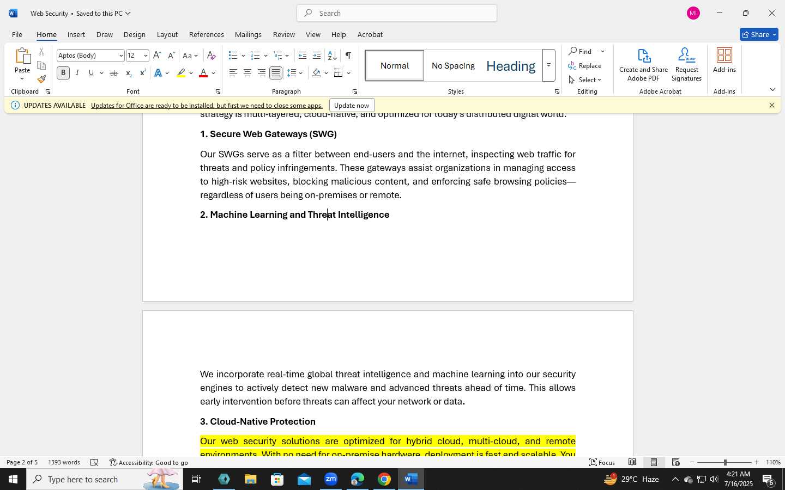Viewport: 785px width, 490px height.
Task: Expand the Styles gallery
Action: [x=548, y=65]
